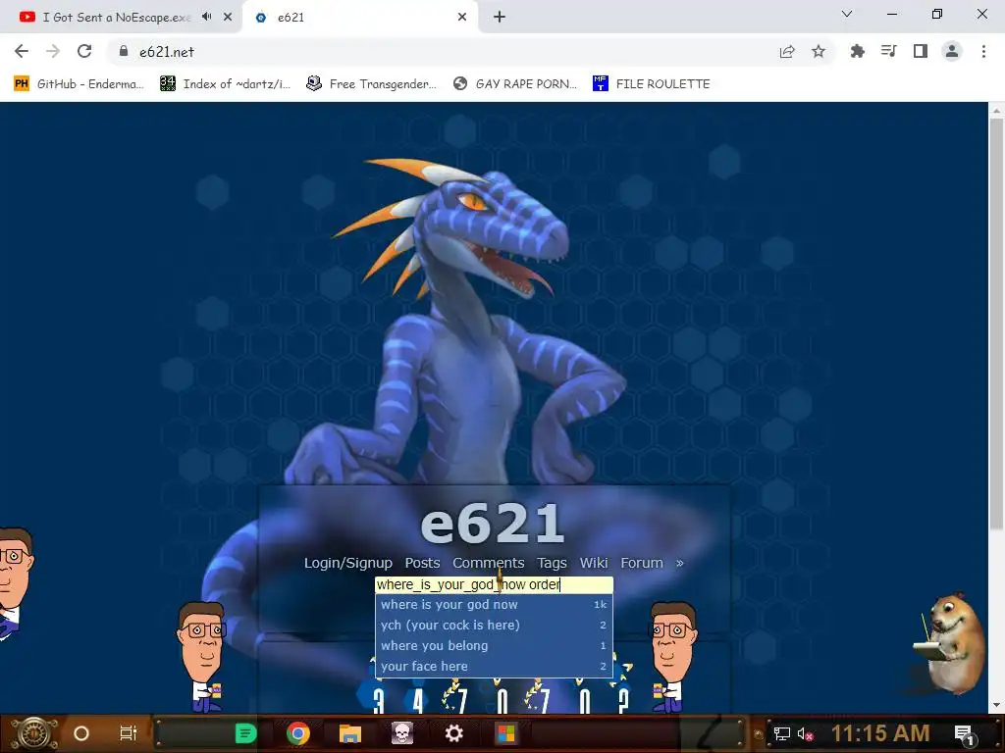Open the Wiki page
The image size is (1005, 753).
(594, 563)
